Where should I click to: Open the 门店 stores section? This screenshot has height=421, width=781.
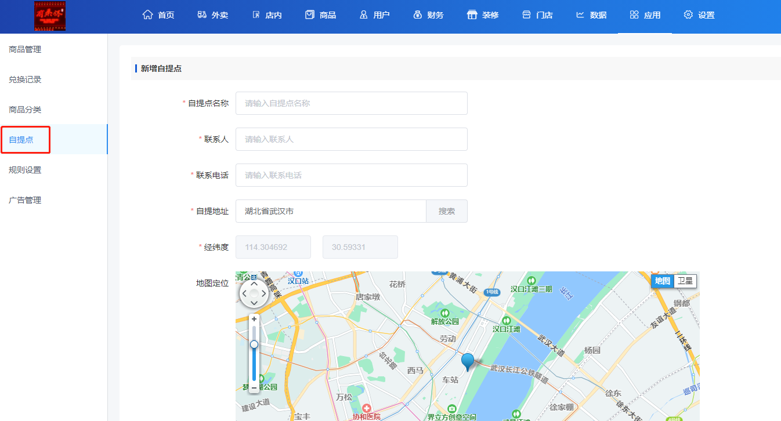[537, 15]
